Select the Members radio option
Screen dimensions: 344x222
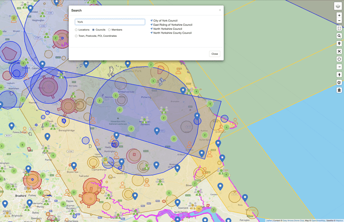point(110,30)
